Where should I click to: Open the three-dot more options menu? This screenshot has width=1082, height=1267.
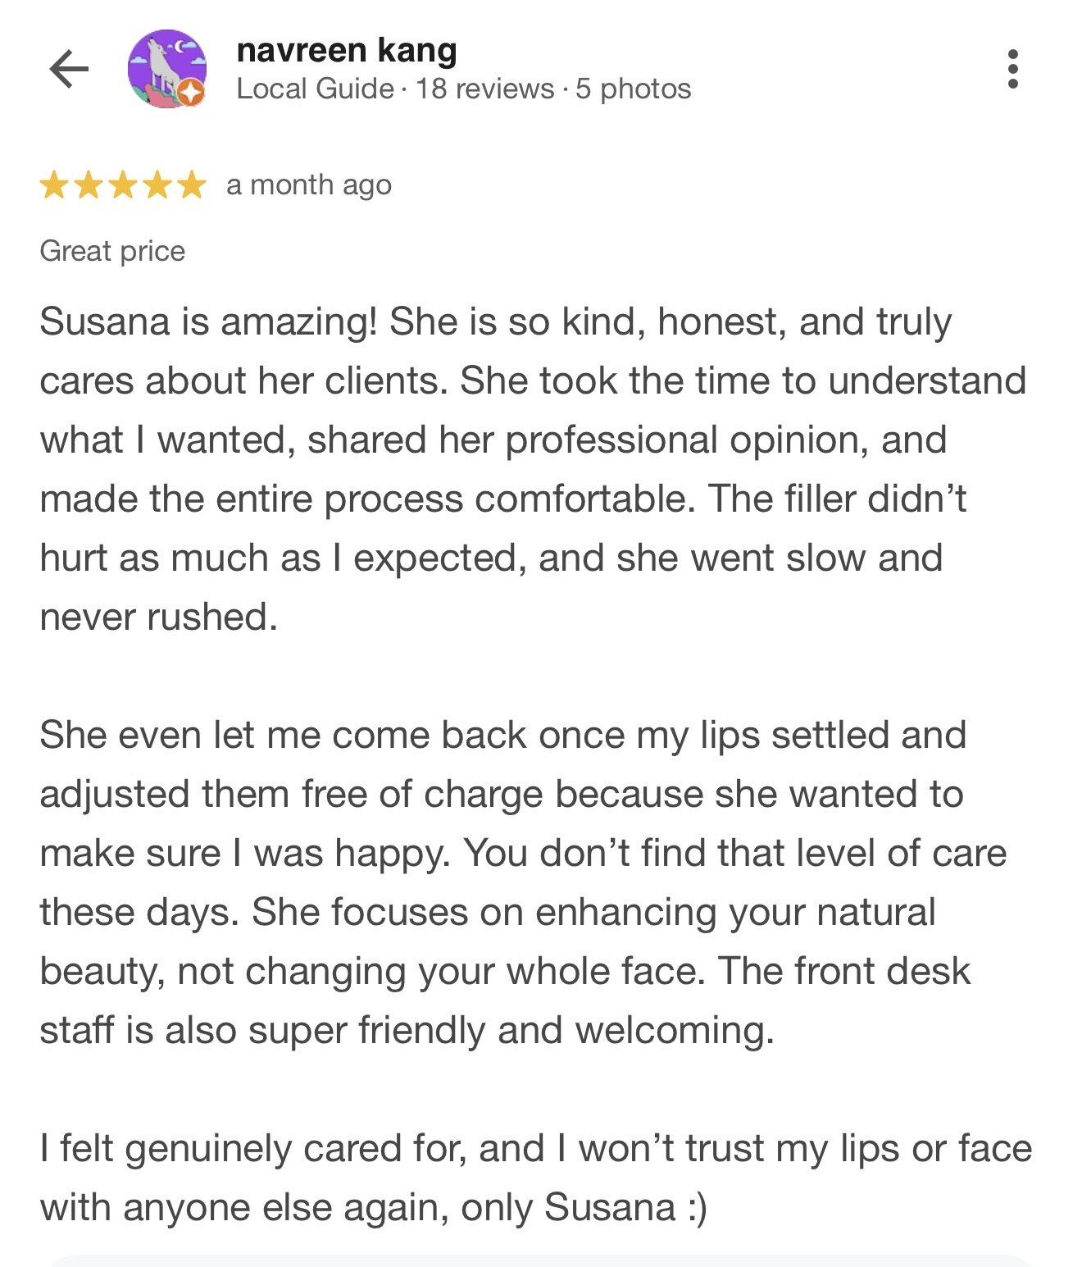[1013, 69]
